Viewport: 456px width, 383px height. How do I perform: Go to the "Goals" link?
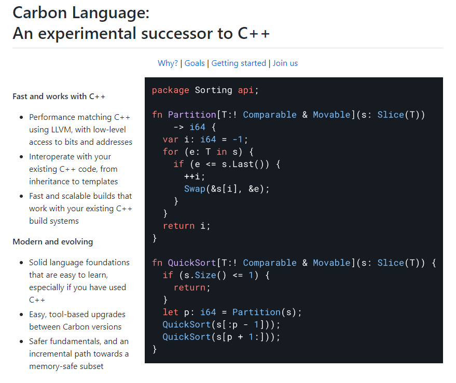pyautogui.click(x=195, y=63)
